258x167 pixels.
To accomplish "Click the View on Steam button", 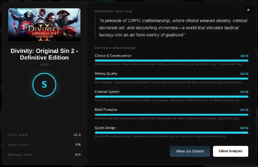I will click(190, 151).
